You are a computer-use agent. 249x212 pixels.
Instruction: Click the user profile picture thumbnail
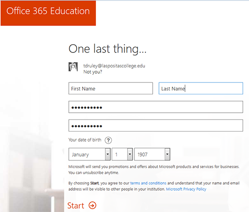73,66
